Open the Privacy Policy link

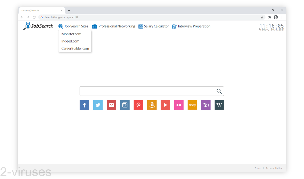coord(274,168)
